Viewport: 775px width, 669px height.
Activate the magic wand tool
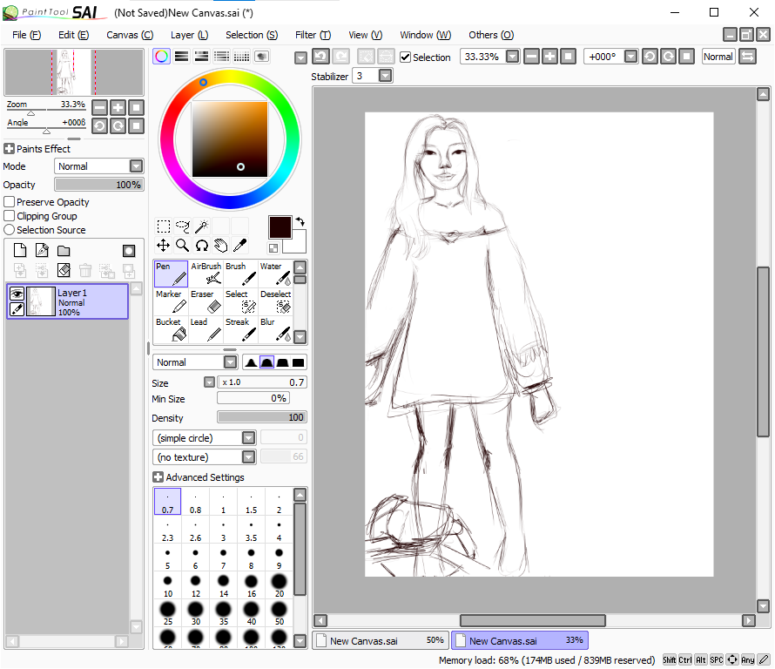pyautogui.click(x=202, y=226)
